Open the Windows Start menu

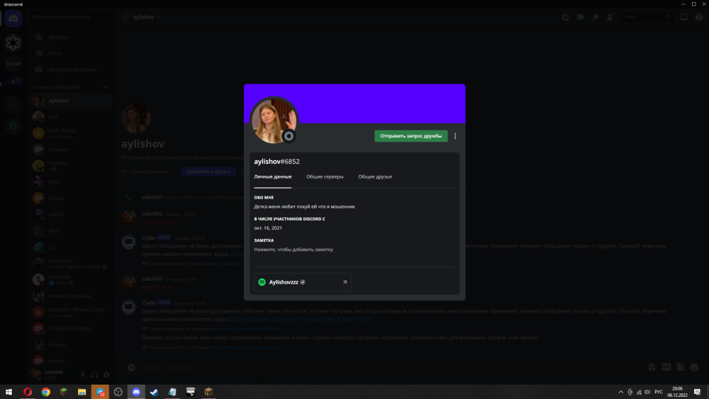click(x=9, y=392)
